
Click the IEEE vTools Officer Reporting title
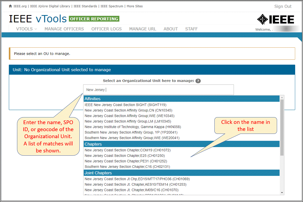[64, 19]
